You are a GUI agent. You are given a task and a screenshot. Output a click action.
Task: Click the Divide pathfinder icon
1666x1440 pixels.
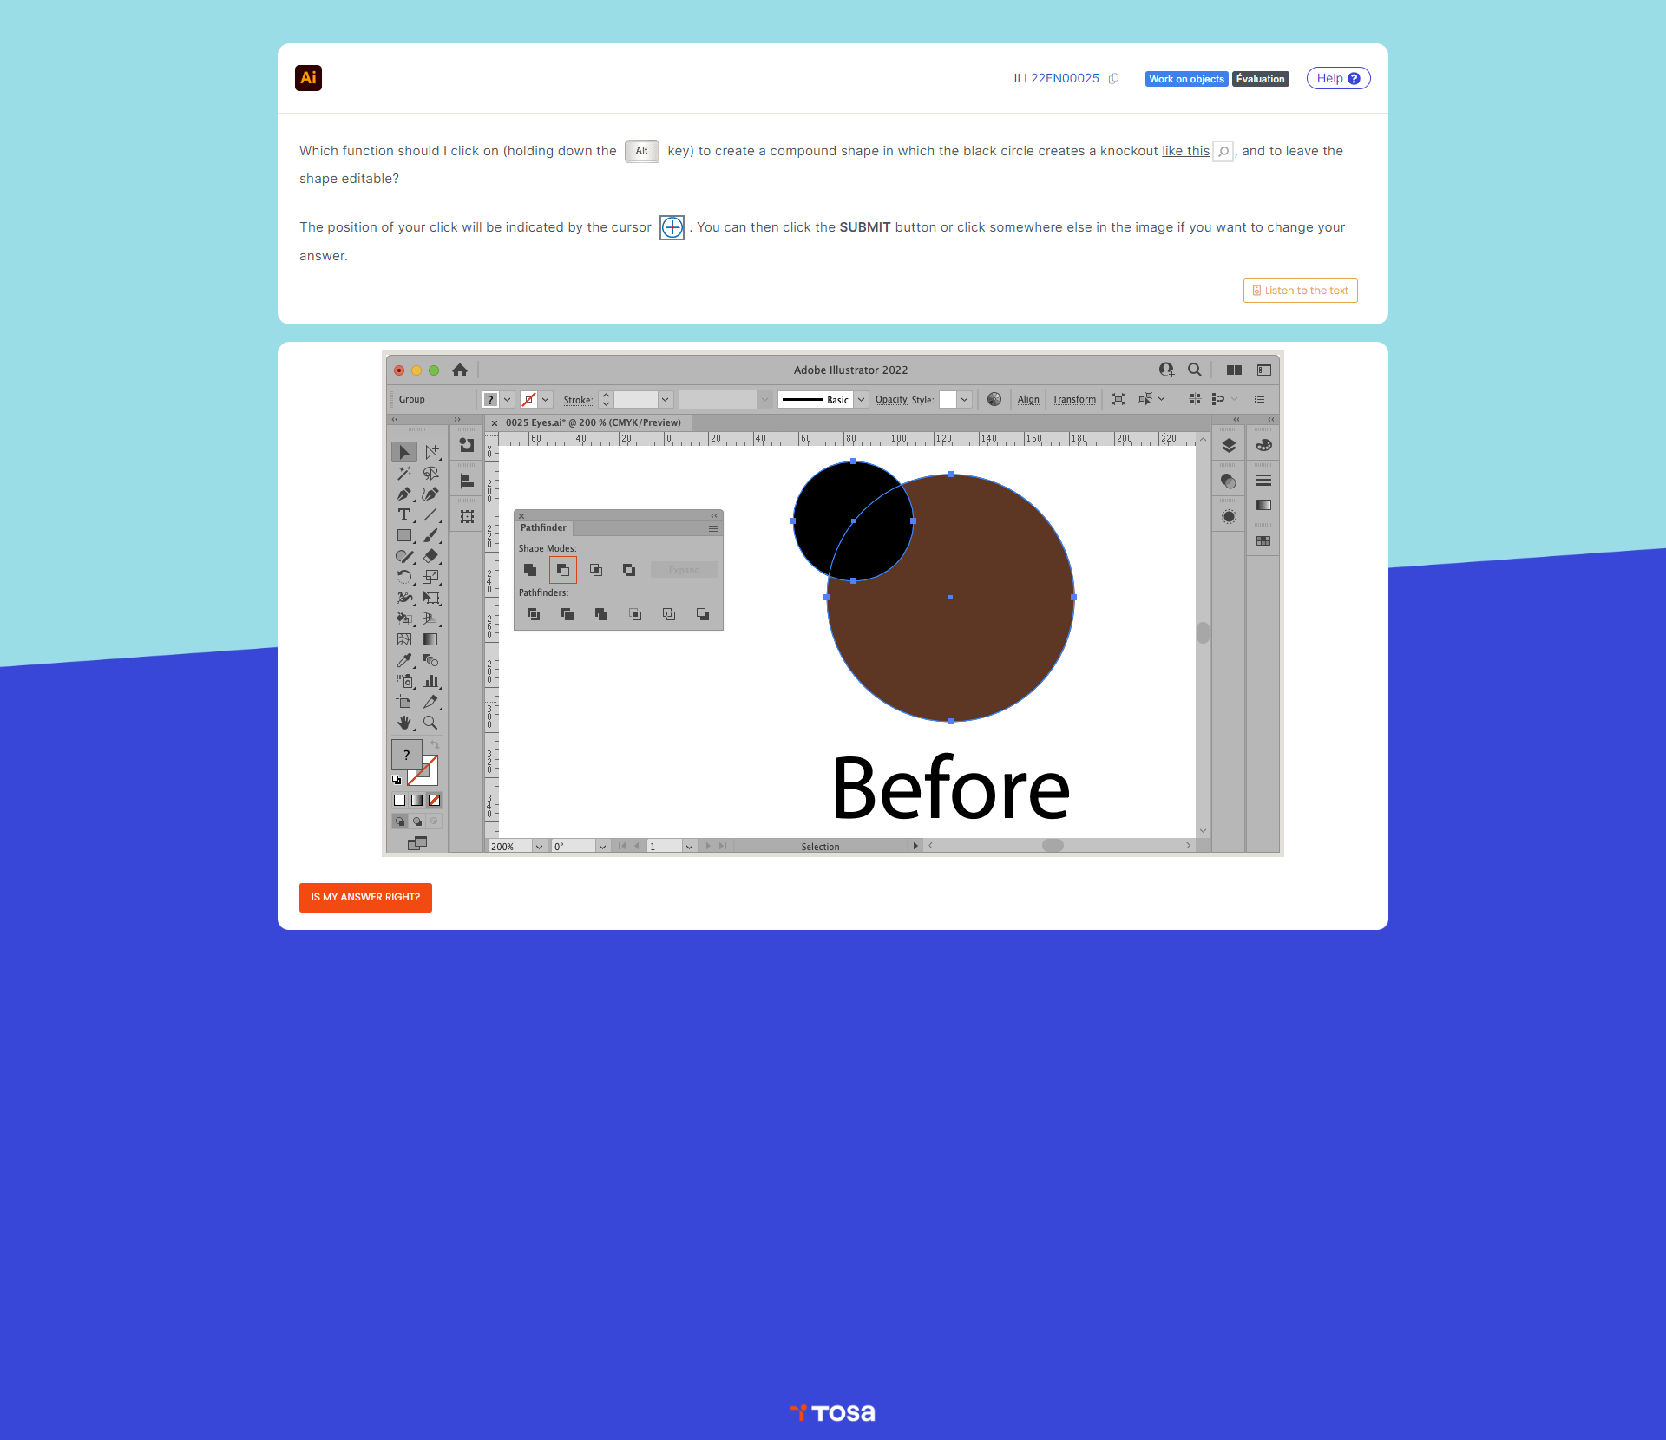[534, 614]
